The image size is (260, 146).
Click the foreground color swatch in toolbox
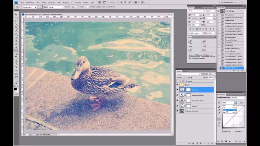[15, 89]
